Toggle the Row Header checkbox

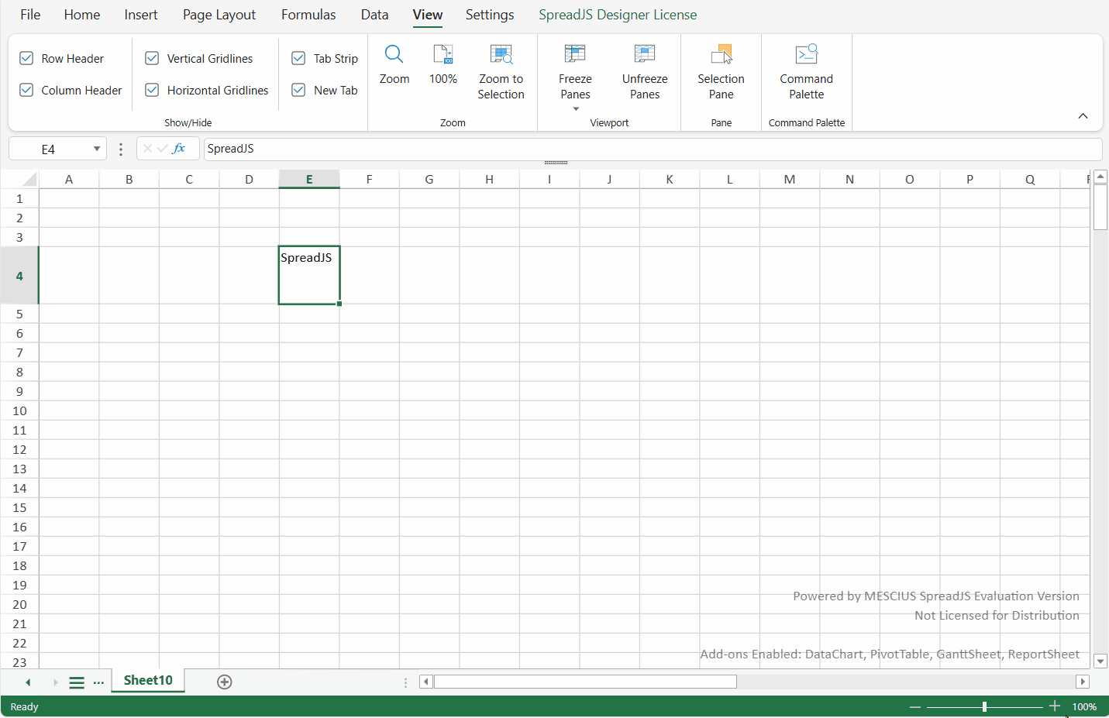pos(26,58)
